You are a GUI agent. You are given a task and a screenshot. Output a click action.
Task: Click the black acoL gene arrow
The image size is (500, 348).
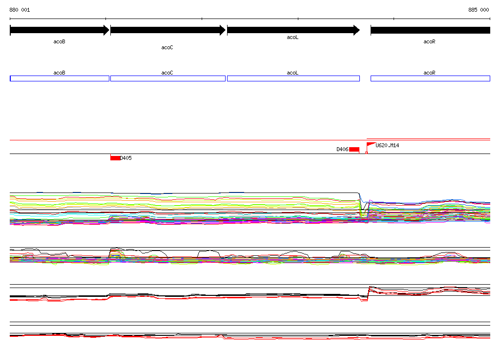293,30
